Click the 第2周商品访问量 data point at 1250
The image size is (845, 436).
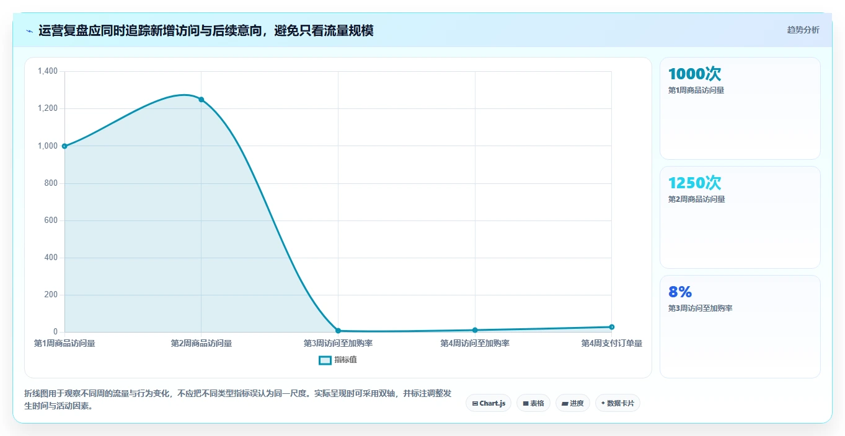point(201,100)
